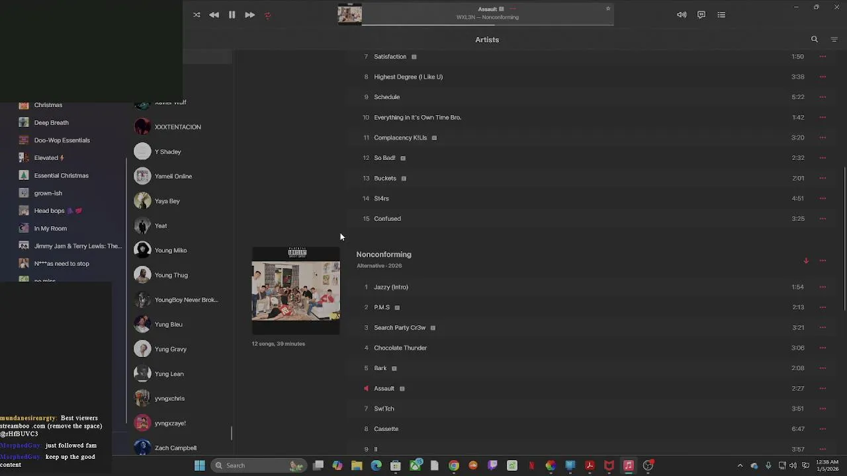Open search magnifier in Artists header
Screen dimensions: 847x476
pyautogui.click(x=815, y=40)
